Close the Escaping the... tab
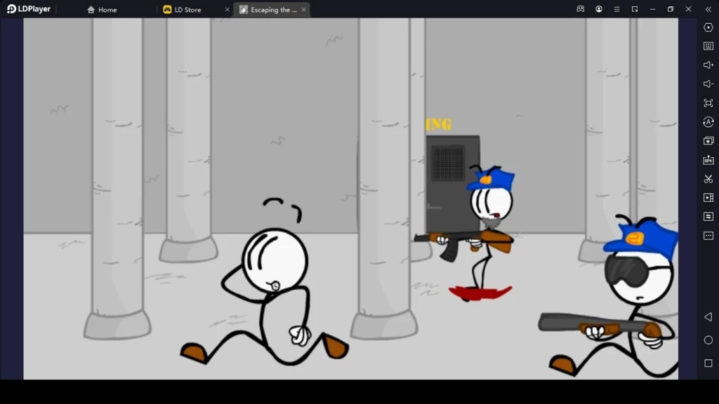 coord(303,10)
